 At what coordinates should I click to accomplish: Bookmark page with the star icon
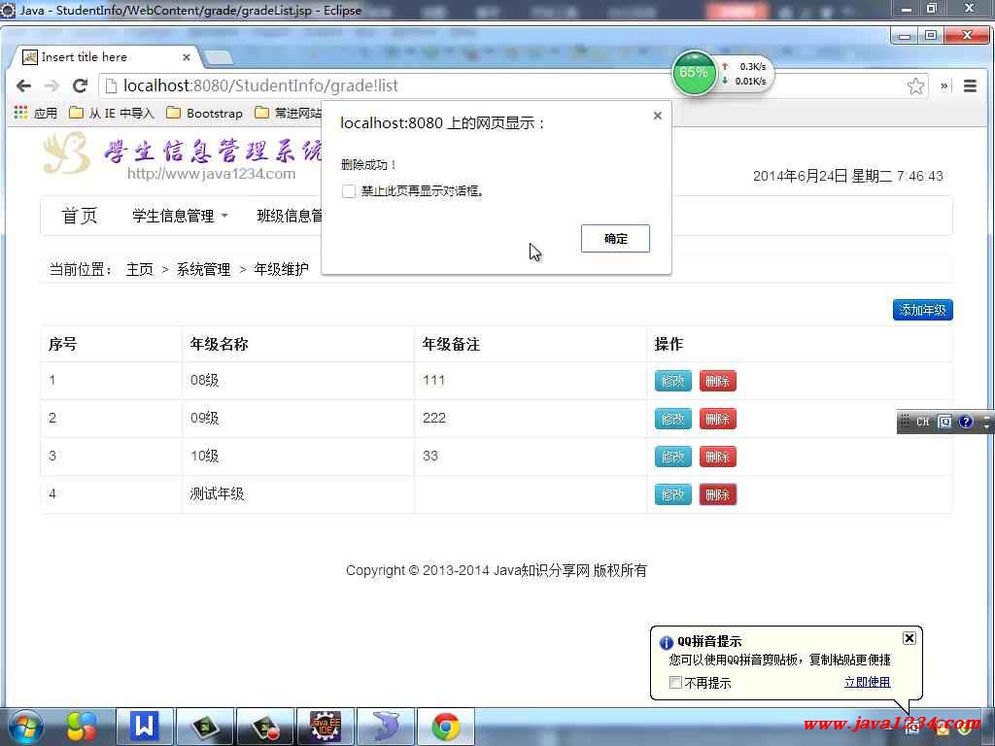[915, 86]
